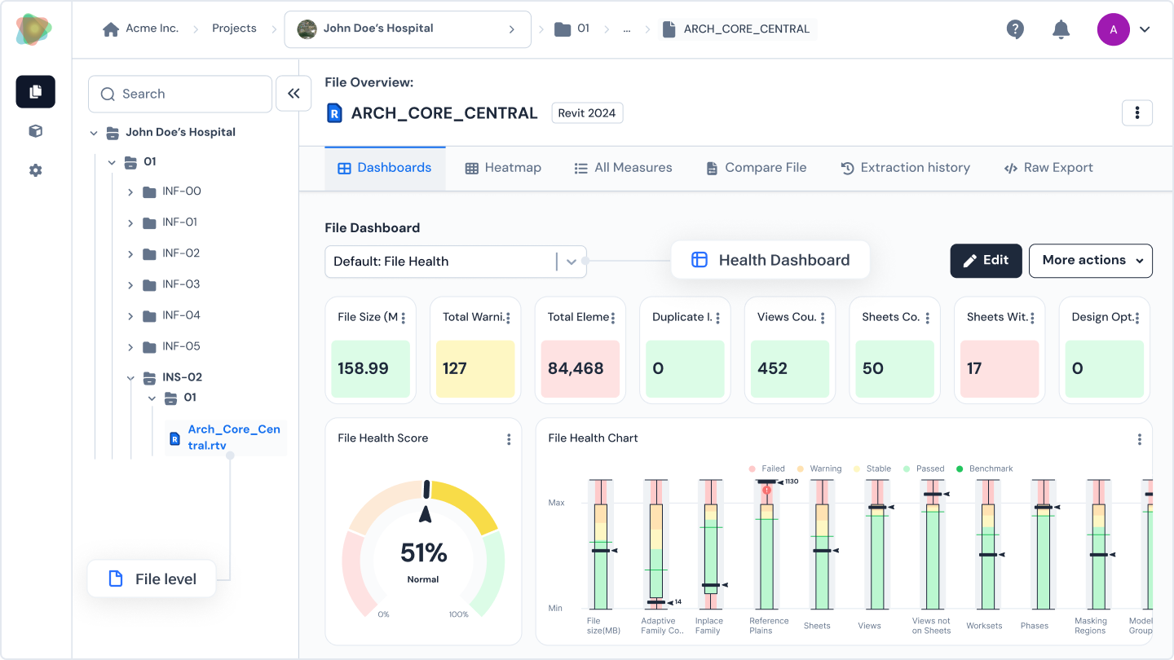This screenshot has width=1174, height=660.
Task: Click the Search input field
Action: click(x=180, y=94)
